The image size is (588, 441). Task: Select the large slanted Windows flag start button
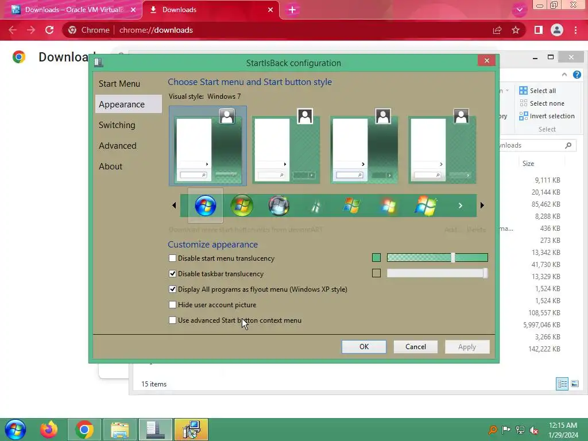point(425,206)
